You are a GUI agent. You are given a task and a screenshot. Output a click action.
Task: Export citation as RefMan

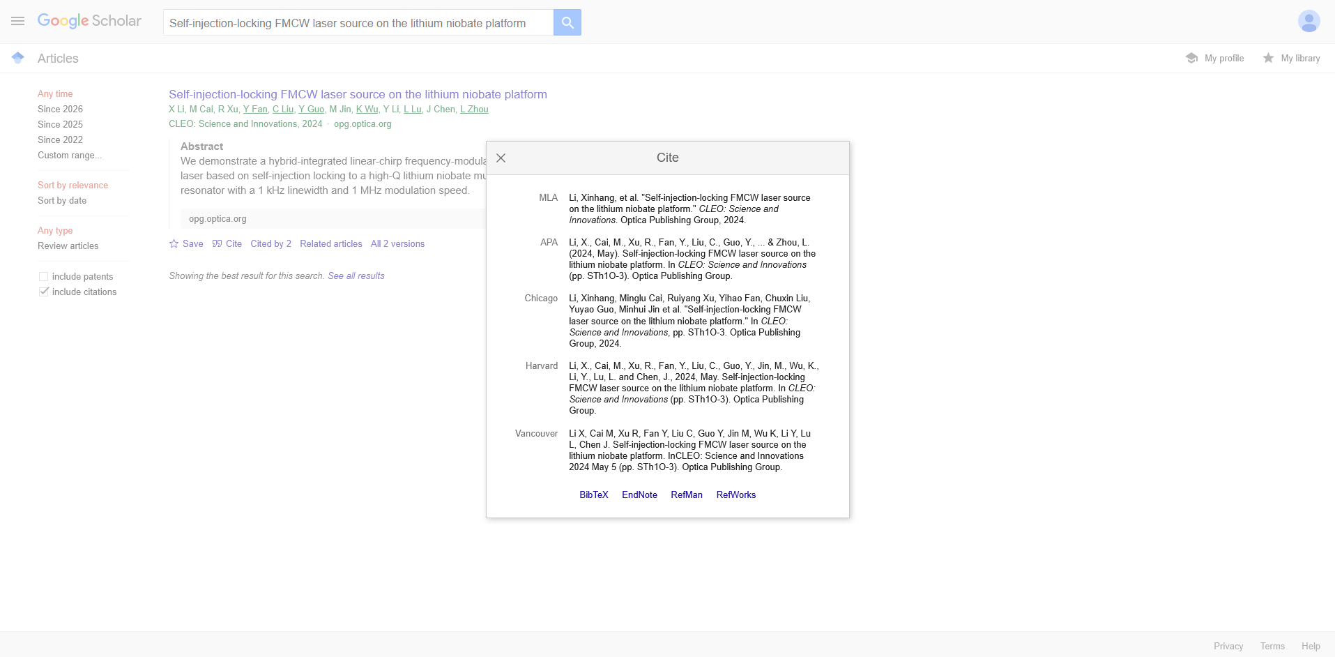687,494
